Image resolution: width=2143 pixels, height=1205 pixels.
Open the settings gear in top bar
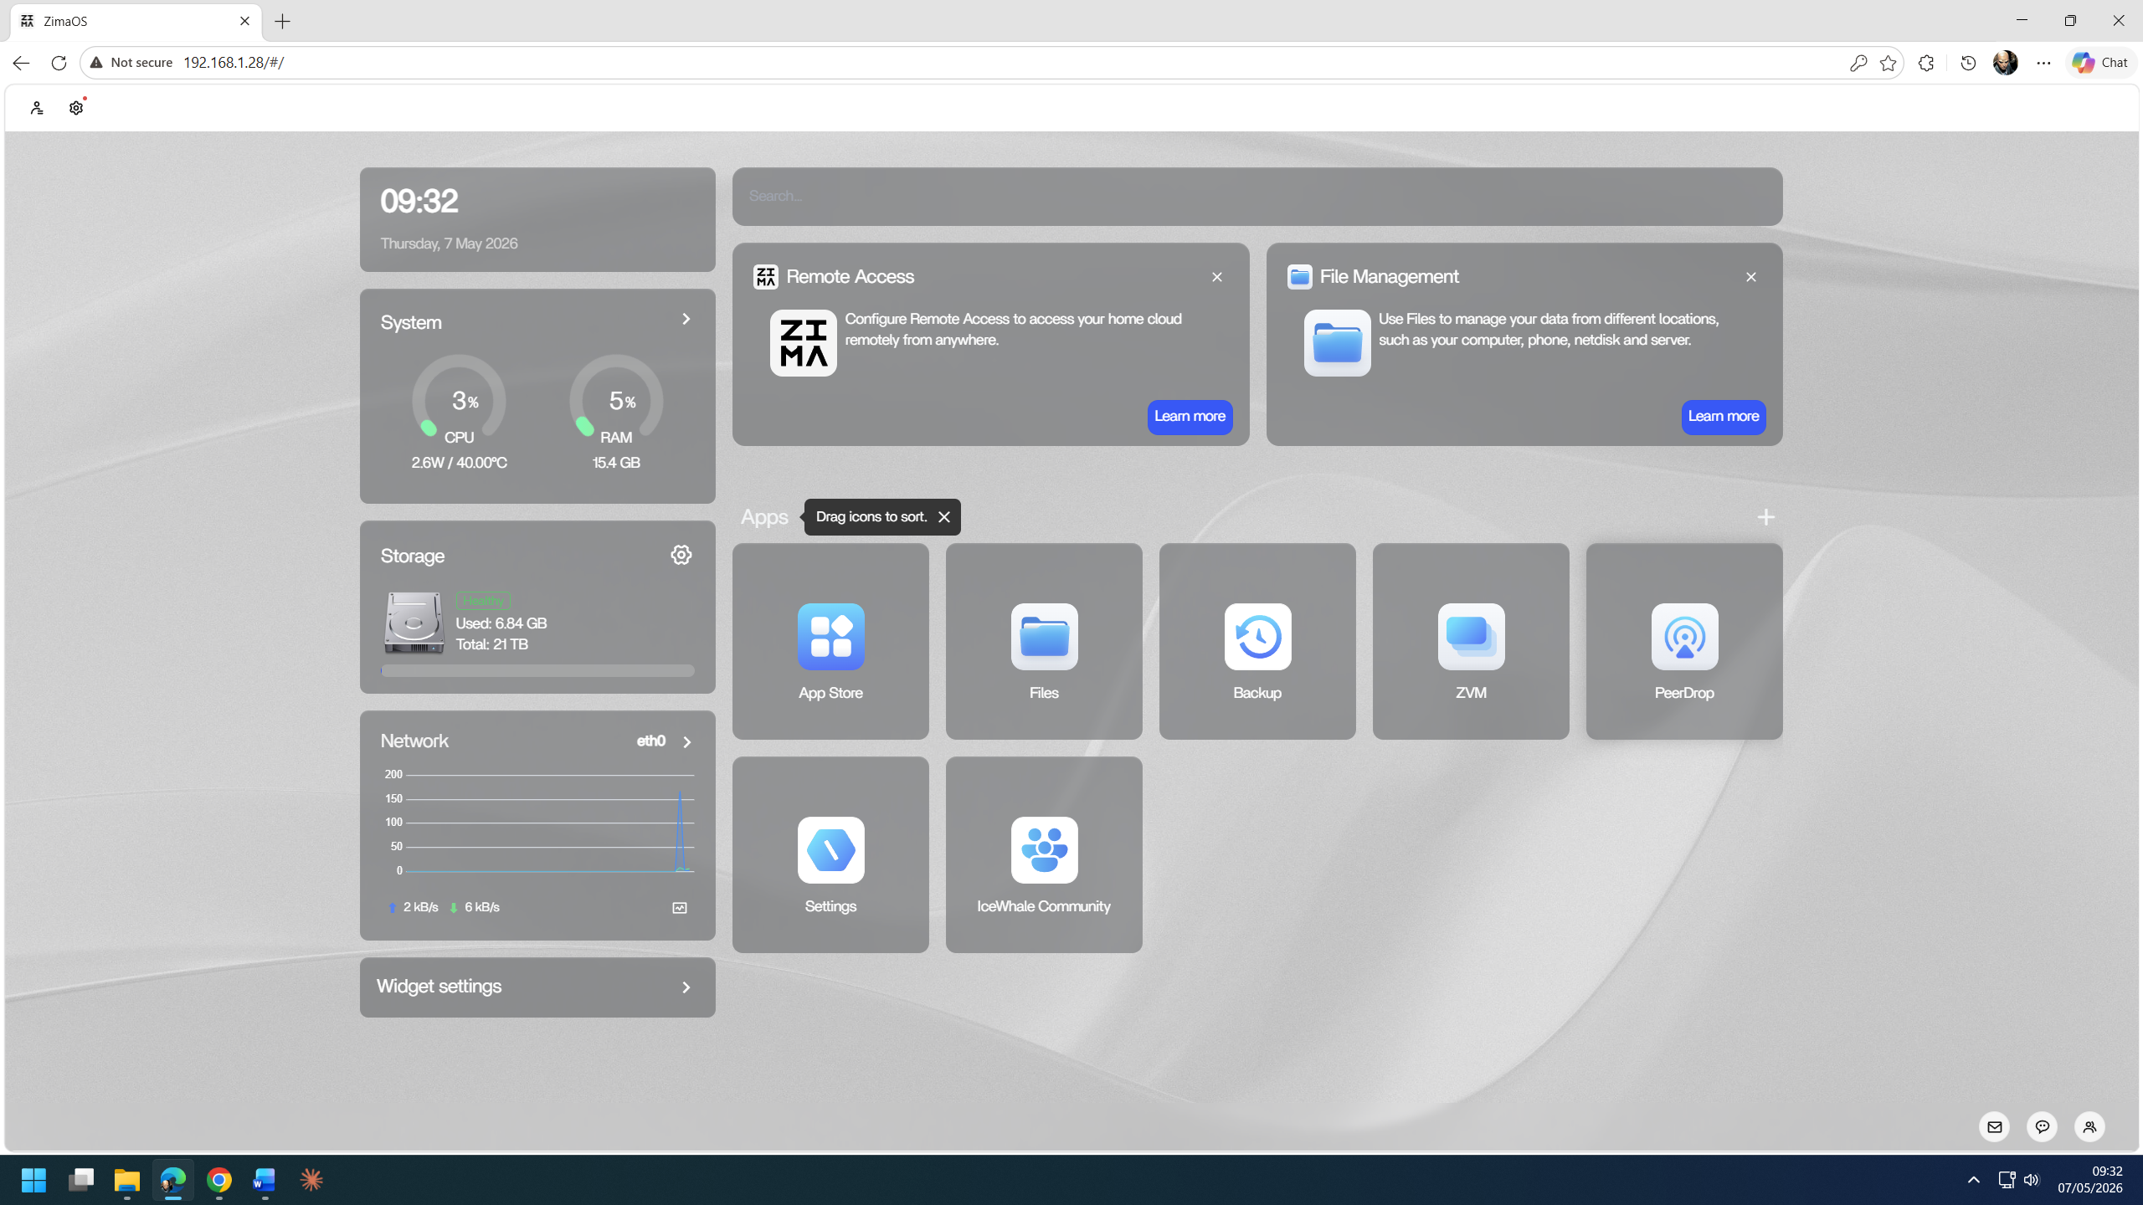click(76, 108)
